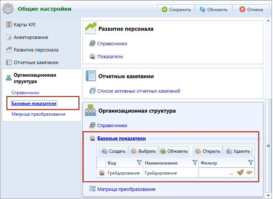Click the scrollbar up arrow
Screen dimensions: 273x199
(268, 21)
